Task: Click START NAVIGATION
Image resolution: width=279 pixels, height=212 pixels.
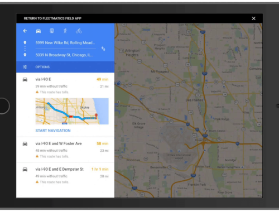Action: pyautogui.click(x=53, y=131)
